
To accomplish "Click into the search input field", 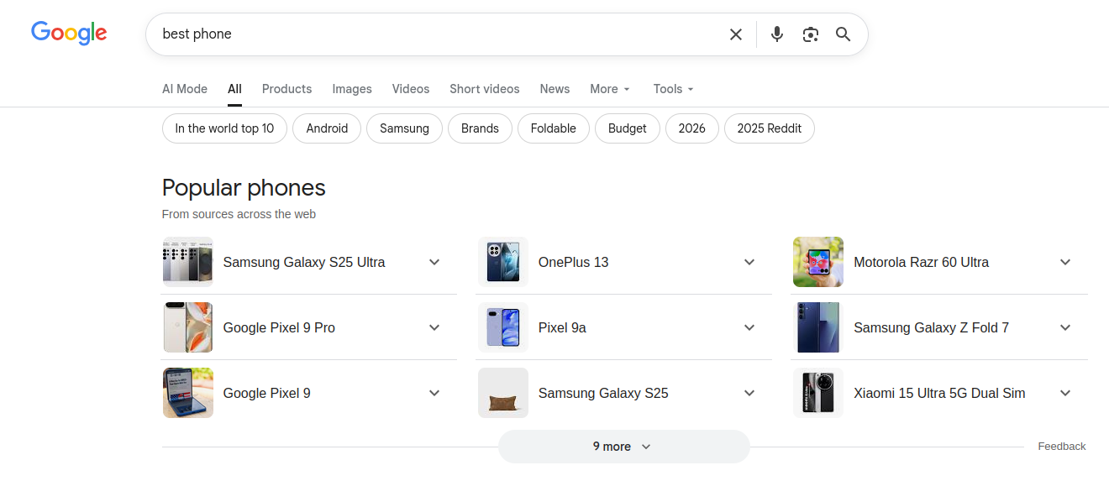I will tap(437, 34).
